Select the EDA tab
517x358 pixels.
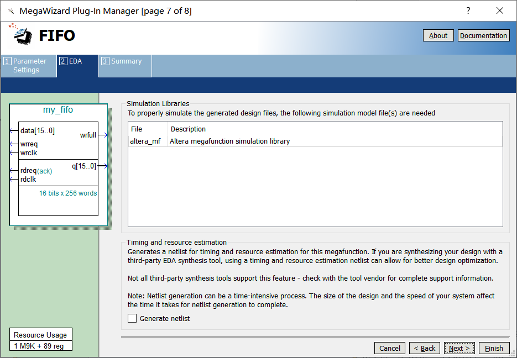(77, 62)
